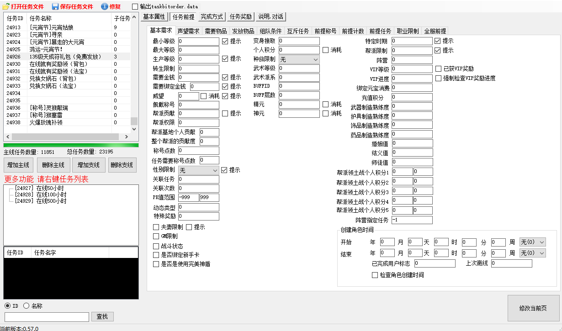Open 发放物品 sub-tab
Screen dimensions: 562x331
point(243,31)
